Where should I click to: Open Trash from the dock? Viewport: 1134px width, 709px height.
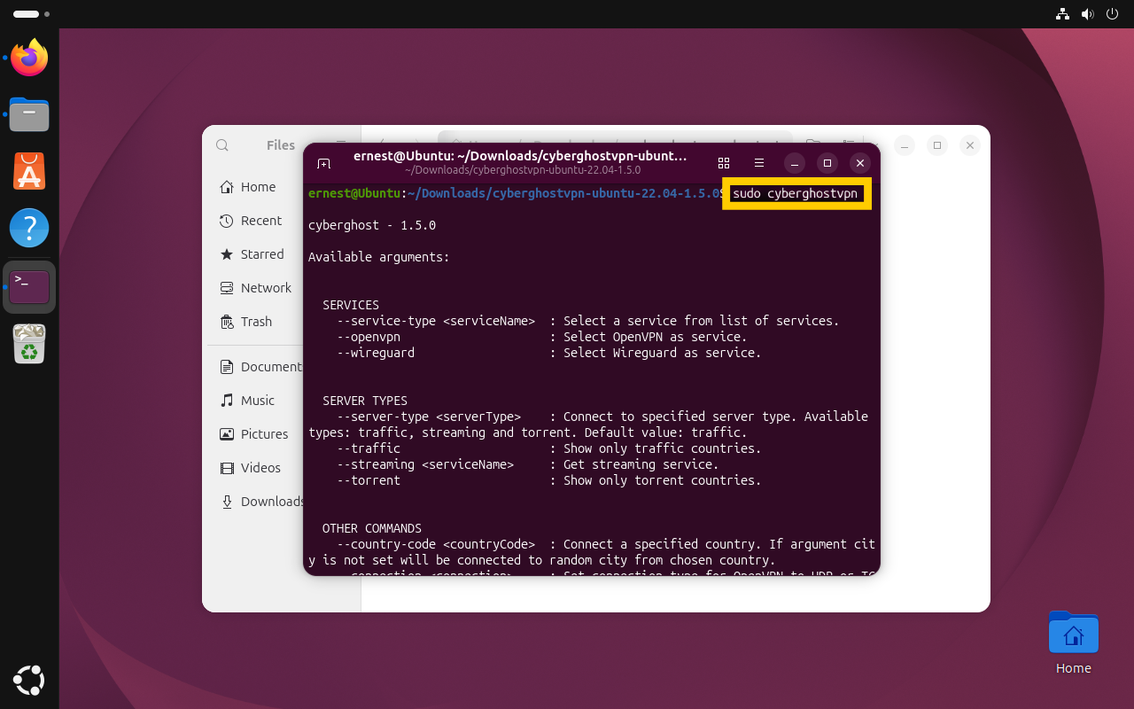pyautogui.click(x=29, y=344)
